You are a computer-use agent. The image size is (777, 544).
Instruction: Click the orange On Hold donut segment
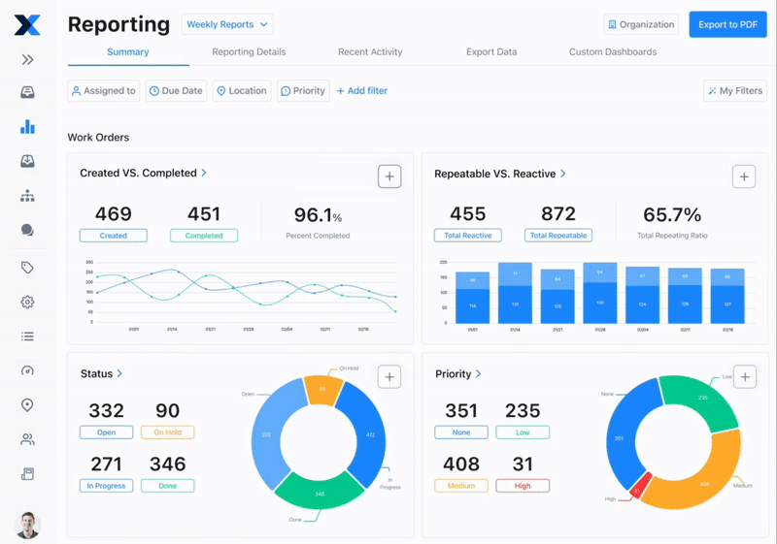[321, 389]
